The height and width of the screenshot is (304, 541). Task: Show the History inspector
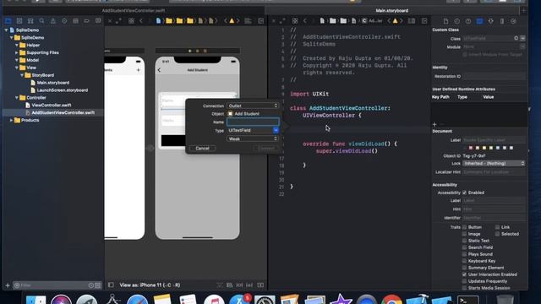coord(456,21)
